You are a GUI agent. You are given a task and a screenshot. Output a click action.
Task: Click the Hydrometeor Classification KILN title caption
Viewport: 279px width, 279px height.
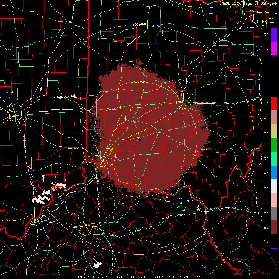click(139, 277)
